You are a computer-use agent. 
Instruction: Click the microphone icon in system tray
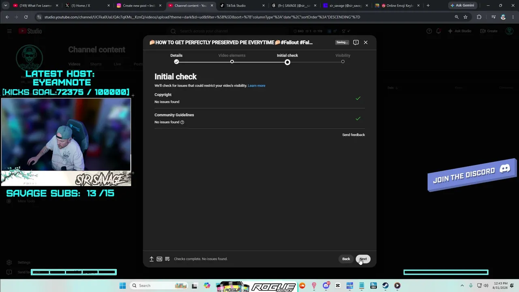click(471, 286)
